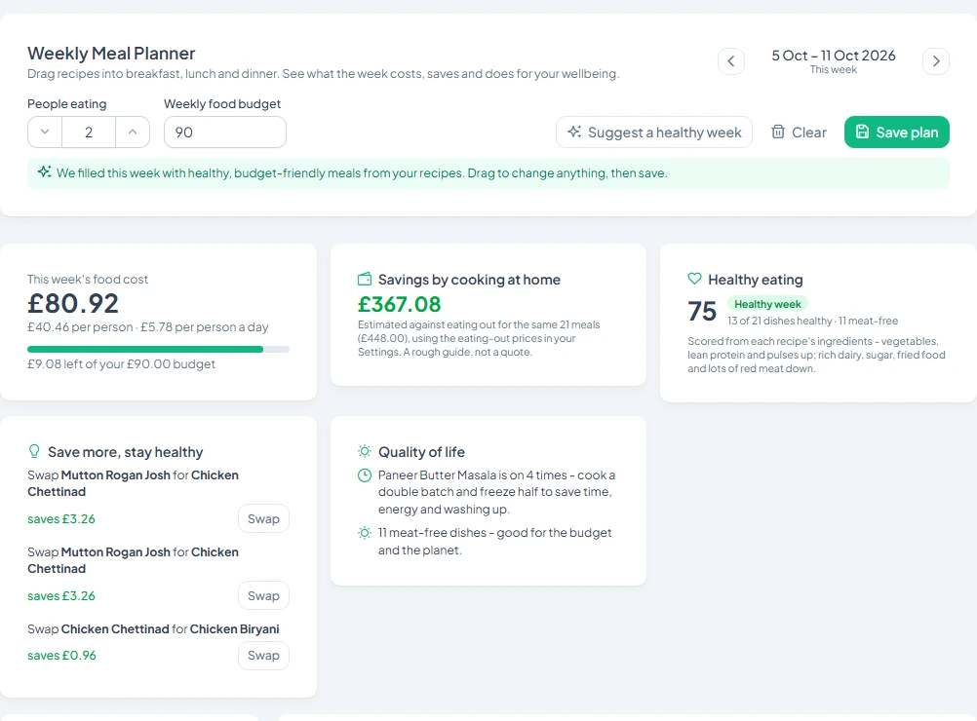The height and width of the screenshot is (721, 977).
Task: Click the heart icon beside Healthy eating
Action: [695, 279]
